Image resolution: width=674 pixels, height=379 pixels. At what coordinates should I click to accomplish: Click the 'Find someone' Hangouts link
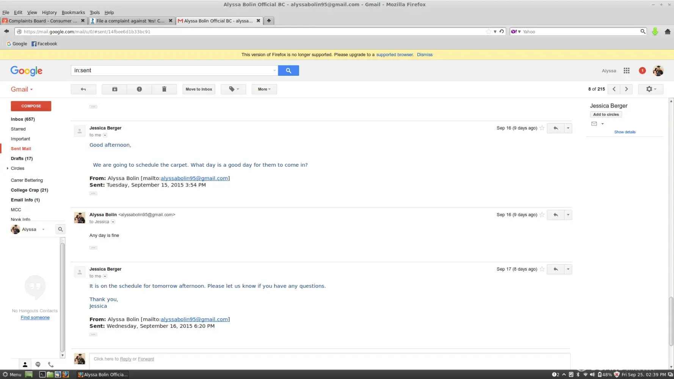coord(35,318)
